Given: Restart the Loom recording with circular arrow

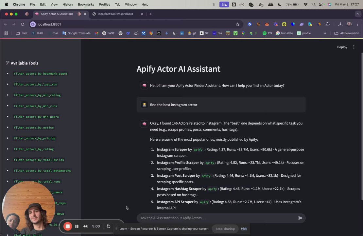Looking at the screenshot, I should (109, 226).
